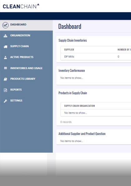Image resolution: width=131 pixels, height=186 pixels.
Task: Open SETTINGS from the sidebar
Action: [x=27, y=100]
